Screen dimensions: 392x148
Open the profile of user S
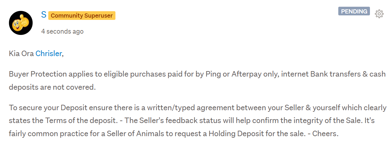tap(44, 15)
